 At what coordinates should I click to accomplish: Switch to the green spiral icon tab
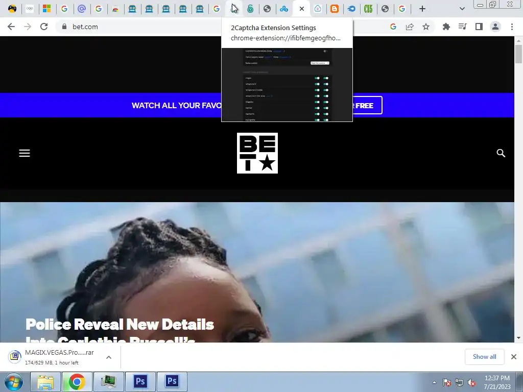(x=250, y=9)
